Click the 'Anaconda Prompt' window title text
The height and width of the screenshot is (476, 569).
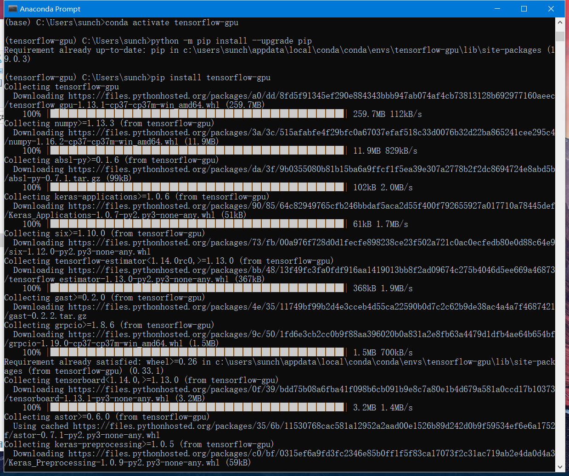pos(50,9)
